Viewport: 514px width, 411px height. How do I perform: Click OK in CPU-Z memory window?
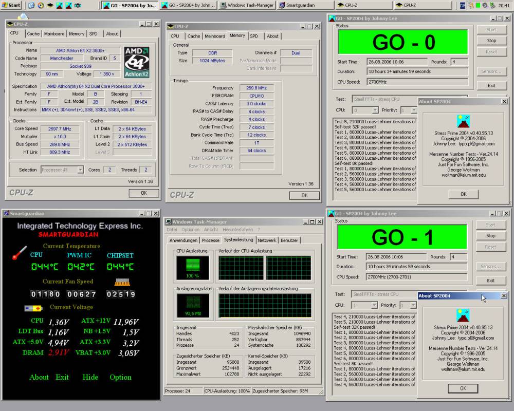coord(304,195)
